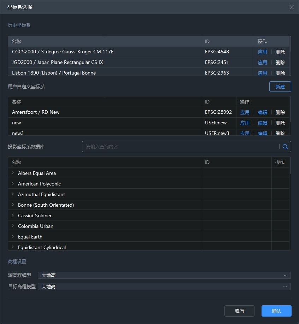Select the Bonne (South Orientated) row

[46, 205]
